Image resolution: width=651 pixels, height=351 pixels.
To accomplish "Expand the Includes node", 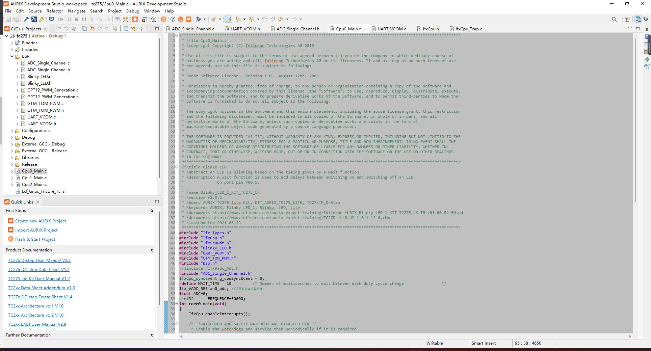I will click(x=12, y=50).
